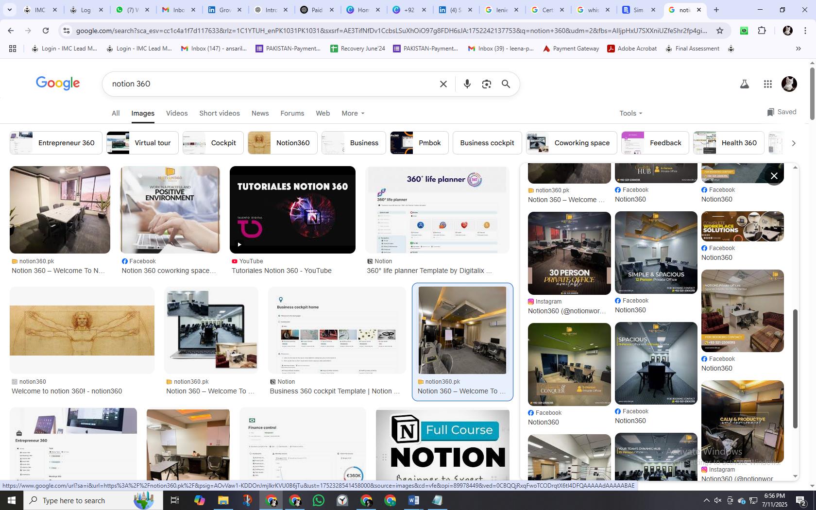The width and height of the screenshot is (816, 510).
Task: Open the Saved collections link
Action: pyautogui.click(x=782, y=112)
